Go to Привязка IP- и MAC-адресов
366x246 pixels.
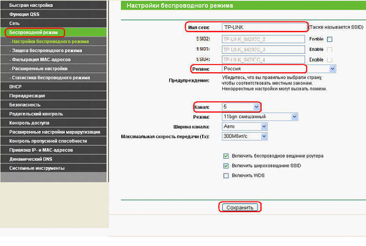pyautogui.click(x=54, y=150)
